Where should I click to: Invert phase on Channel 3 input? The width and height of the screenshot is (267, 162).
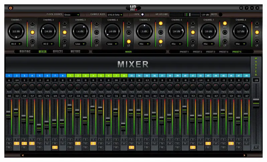(96, 42)
